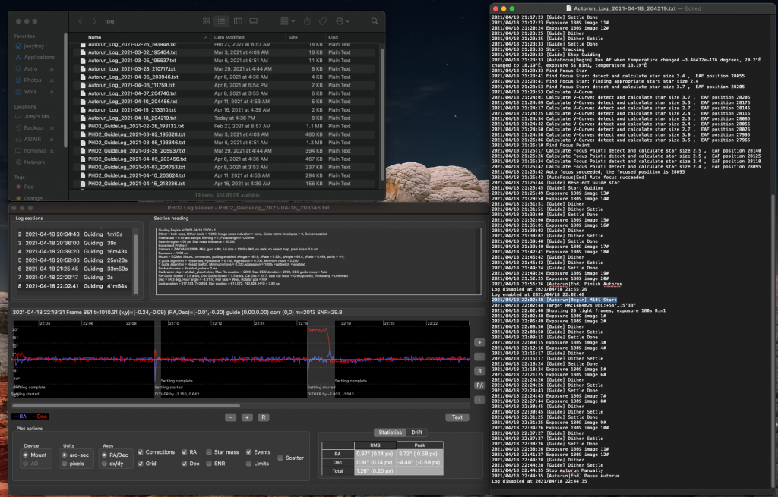
Task: Select arc-sec units radio button
Action: click(65, 455)
